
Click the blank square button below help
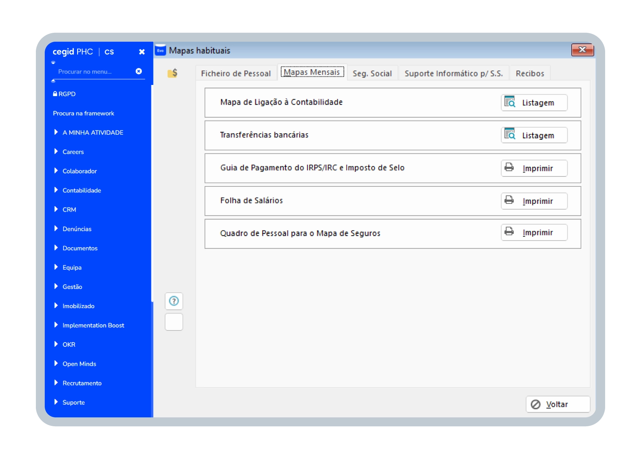click(x=174, y=322)
